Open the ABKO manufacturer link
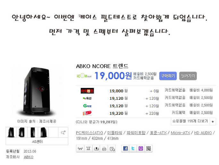The height and width of the screenshot is (165, 219). 29,157
